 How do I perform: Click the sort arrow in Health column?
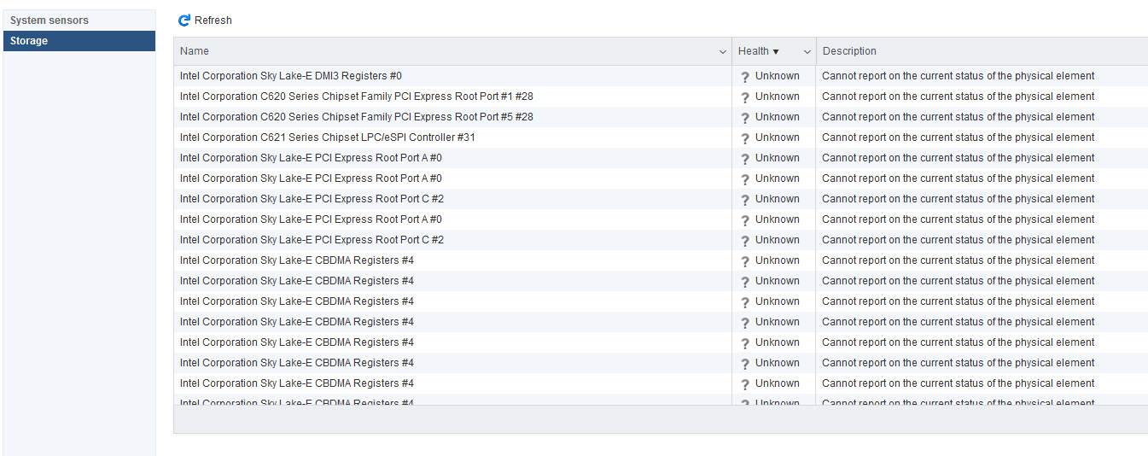776,52
